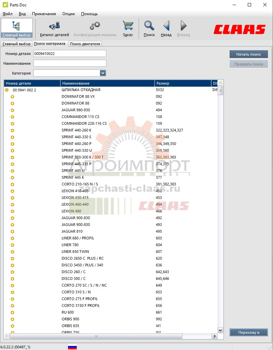This screenshot has height=350, width=273.
Task: Go back with Назад arrow
Action: [166, 29]
